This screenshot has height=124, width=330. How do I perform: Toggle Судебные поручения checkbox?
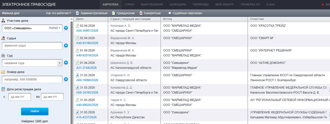coord(170,13)
